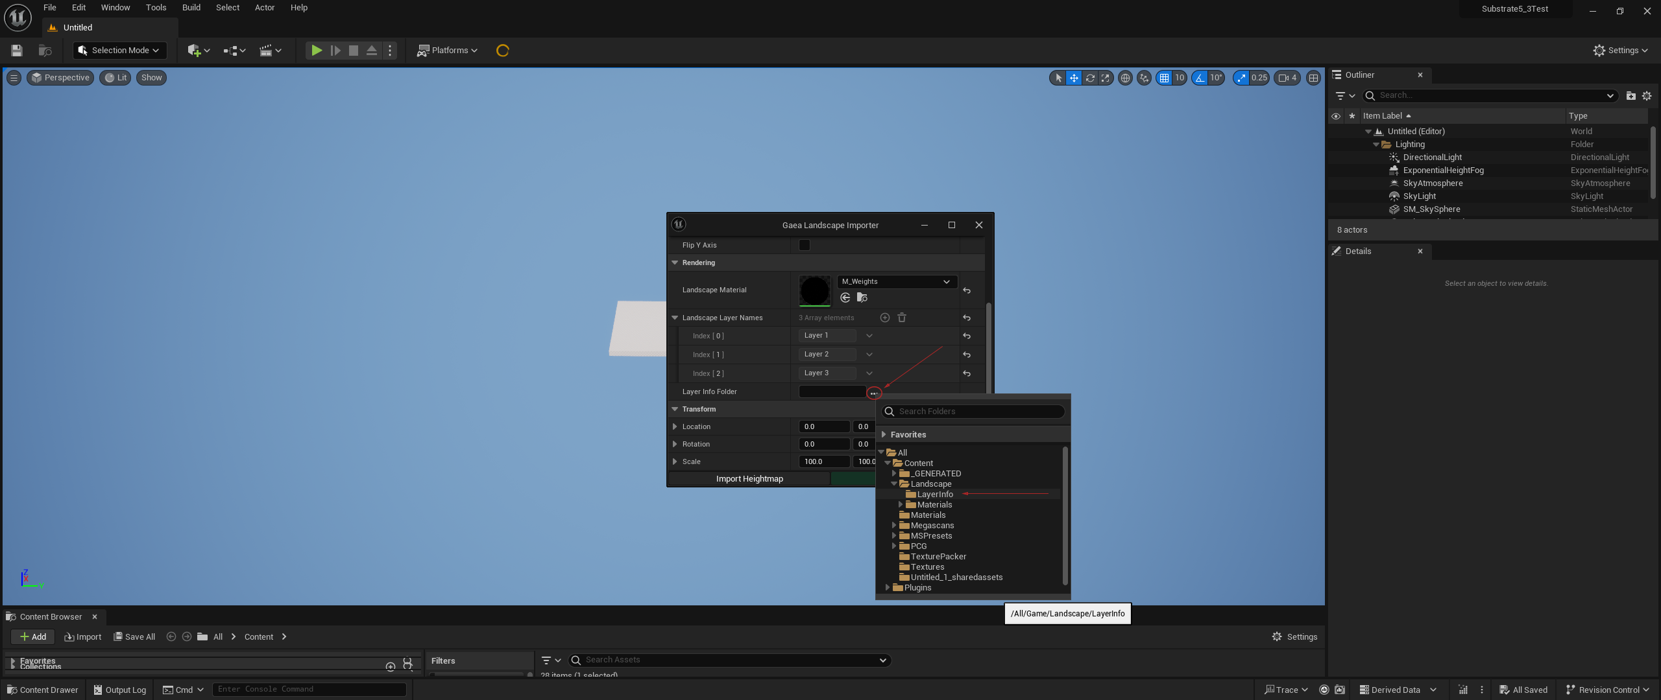Activate the Translate move gizmo tool
The height and width of the screenshot is (700, 1661).
pyautogui.click(x=1074, y=78)
